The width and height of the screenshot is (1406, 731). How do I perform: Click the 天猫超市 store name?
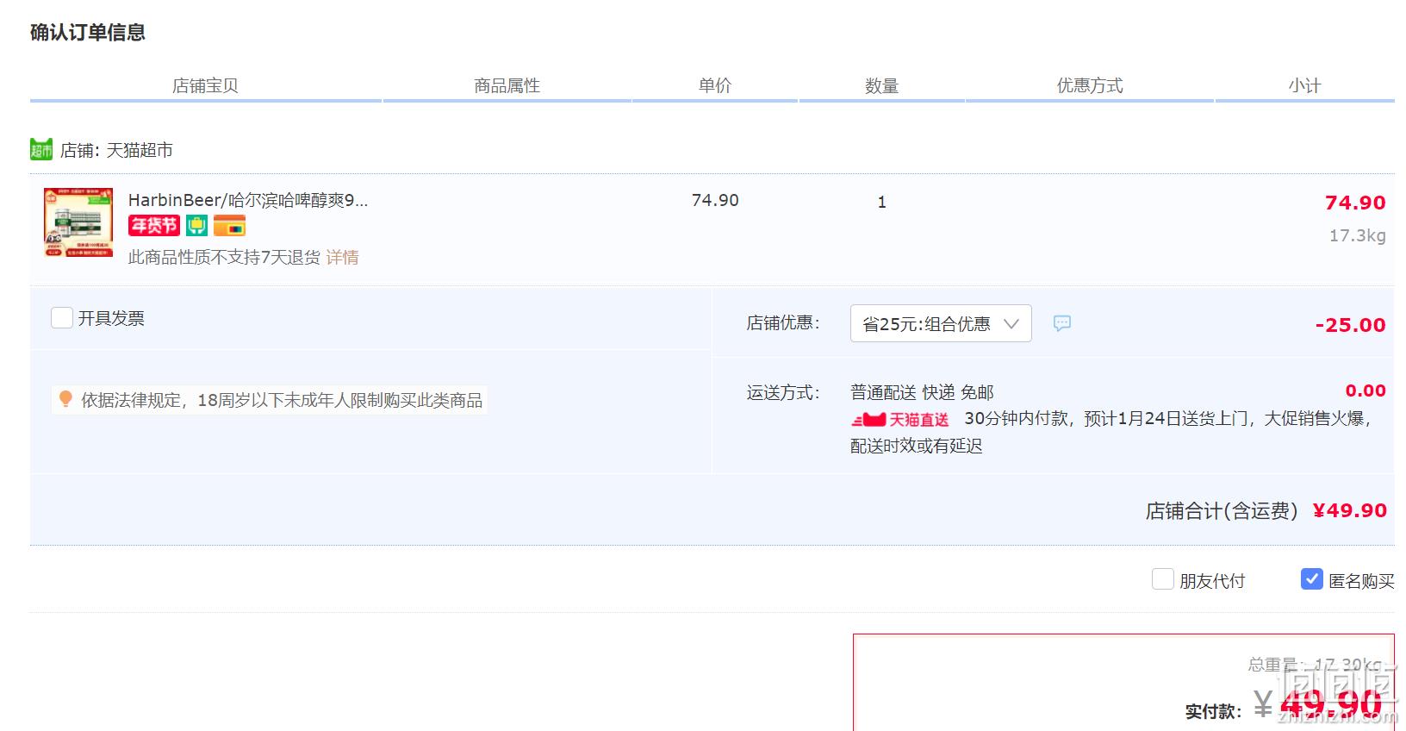(x=140, y=150)
